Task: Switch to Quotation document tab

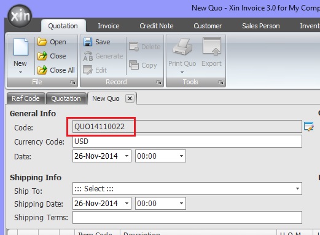Action: 66,98
